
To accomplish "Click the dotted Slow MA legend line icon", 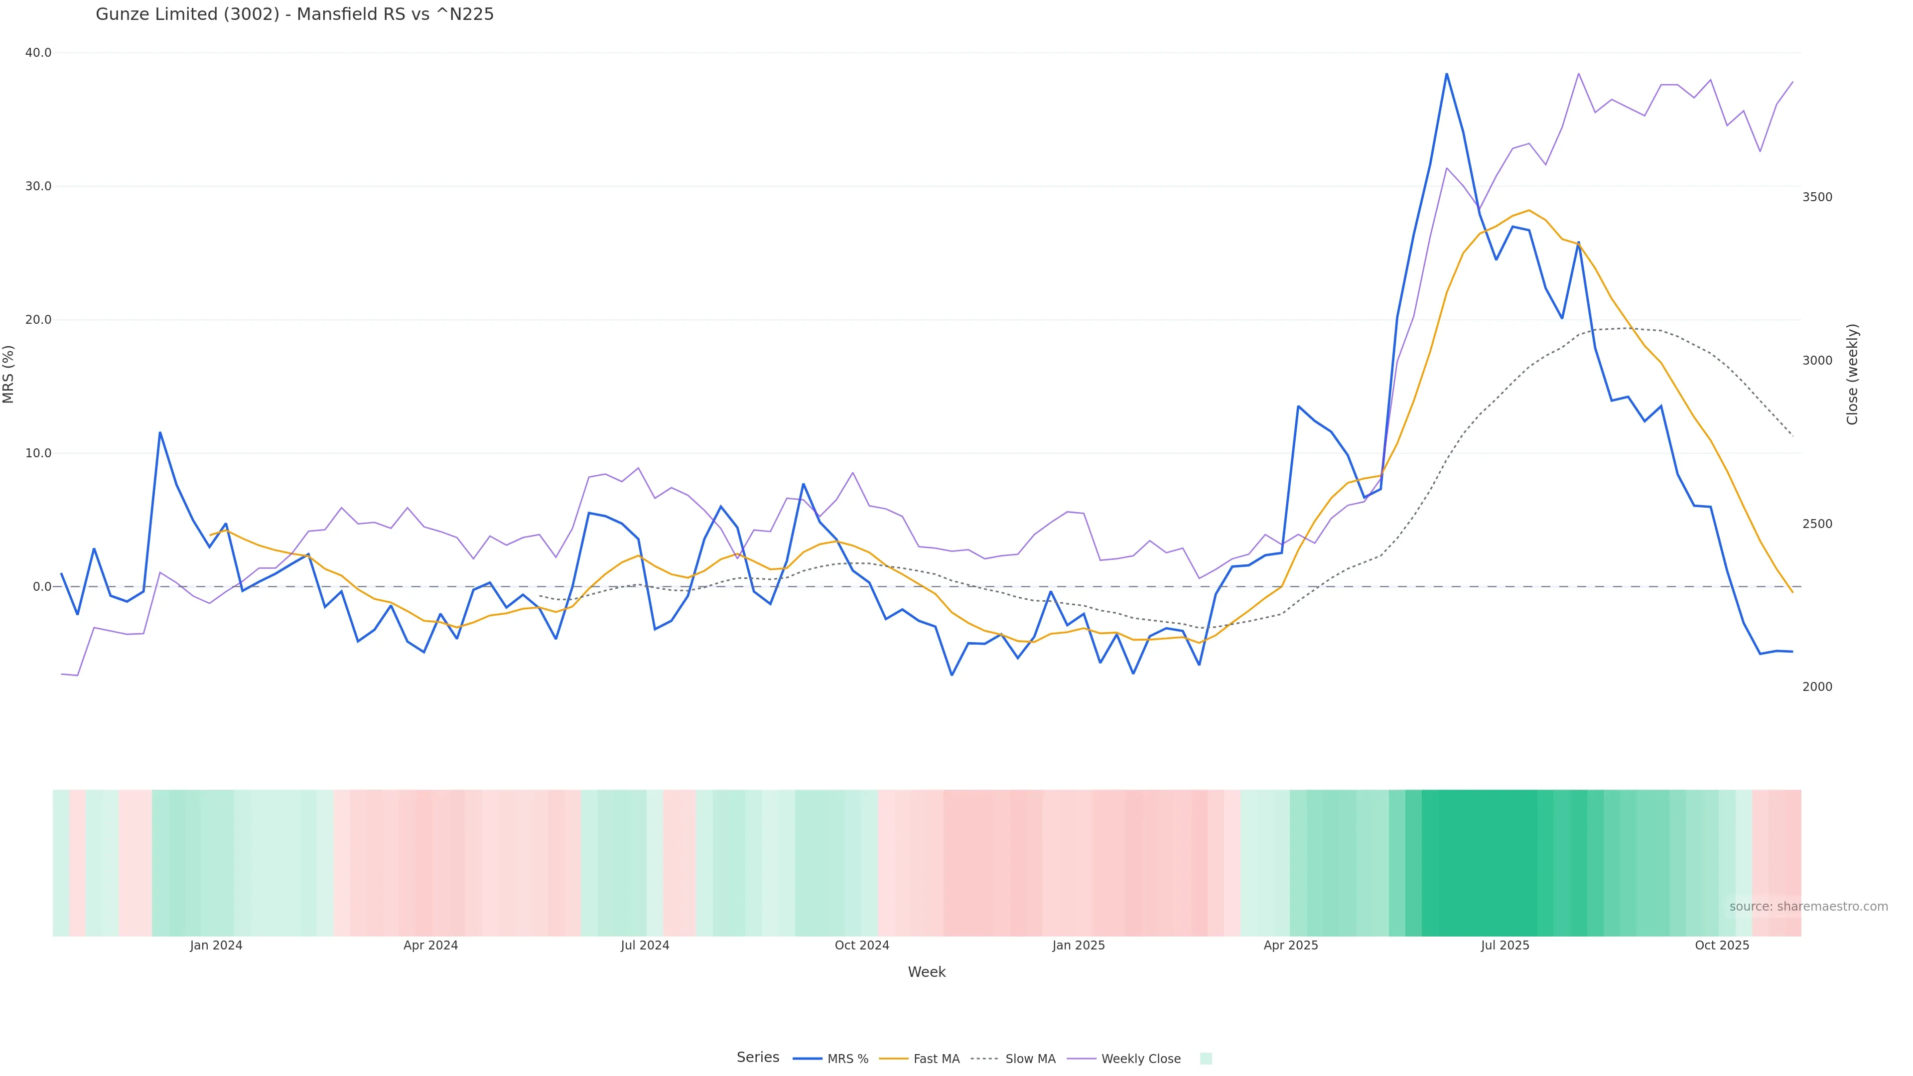I will tap(985, 1059).
